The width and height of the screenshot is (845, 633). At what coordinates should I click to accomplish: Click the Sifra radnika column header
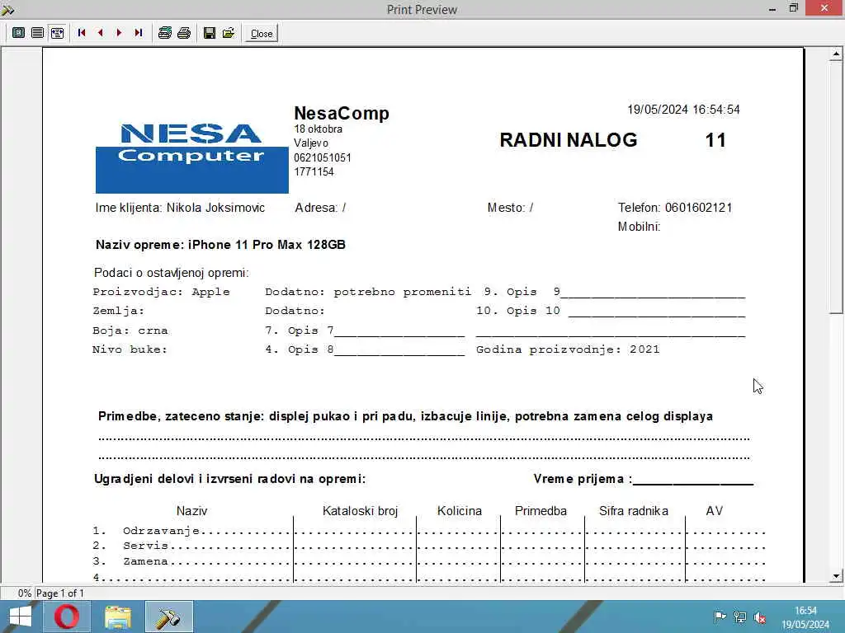click(633, 511)
